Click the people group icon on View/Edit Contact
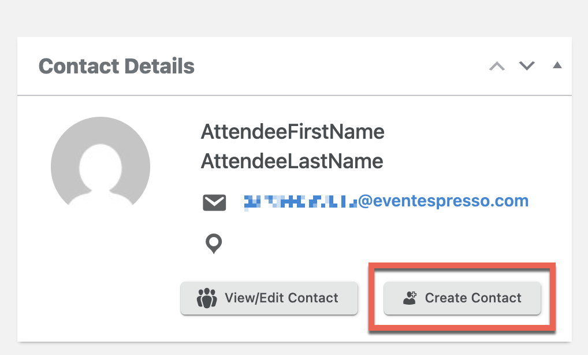This screenshot has width=588, height=355. (x=207, y=298)
